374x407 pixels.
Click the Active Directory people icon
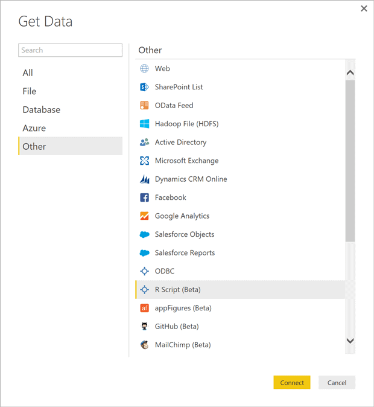pos(144,143)
